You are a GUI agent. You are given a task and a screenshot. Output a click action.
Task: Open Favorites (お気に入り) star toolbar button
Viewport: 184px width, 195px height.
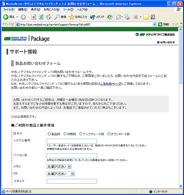78,17
